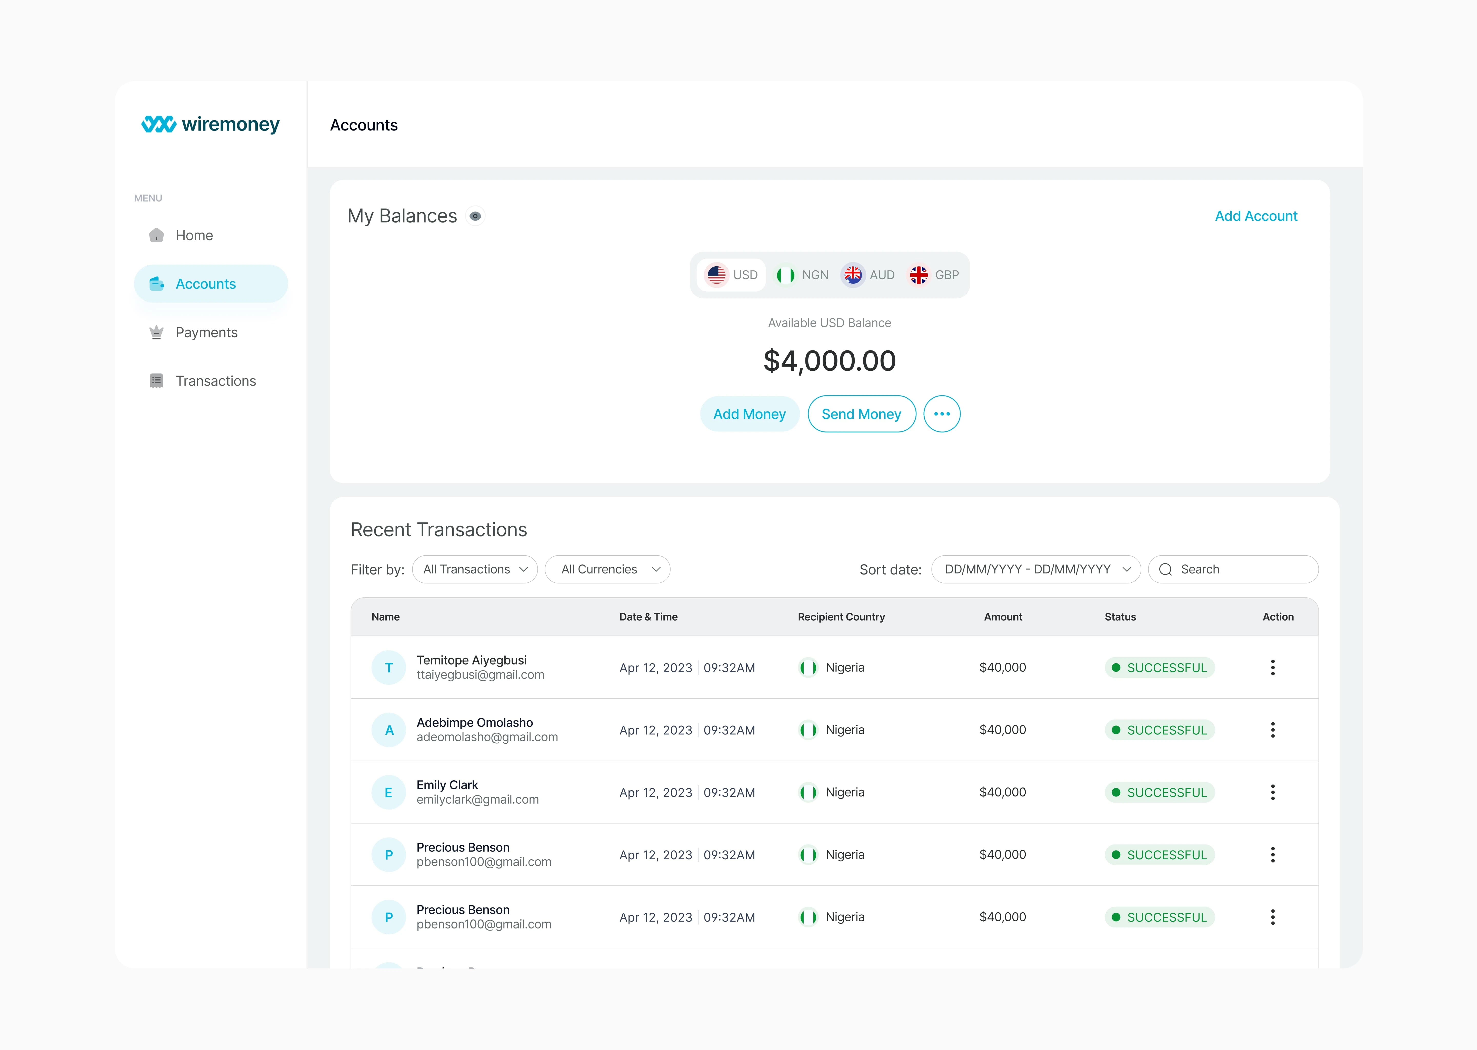Click SUCCESSFUL badge in Emily Clark's row
The width and height of the screenshot is (1477, 1050).
tap(1160, 793)
